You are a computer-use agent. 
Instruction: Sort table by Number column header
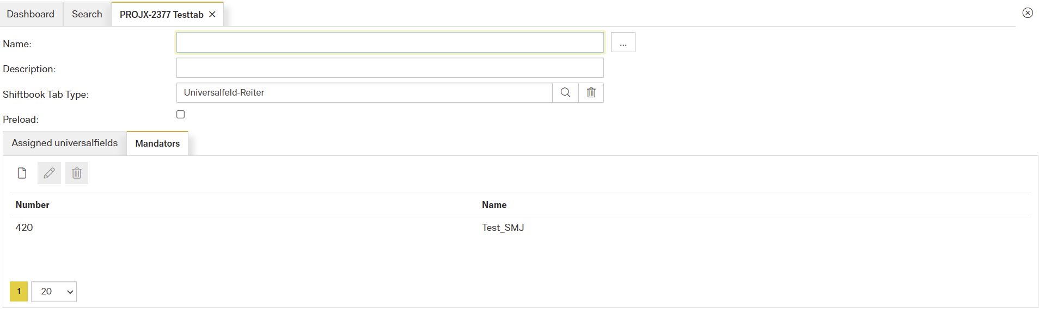33,205
